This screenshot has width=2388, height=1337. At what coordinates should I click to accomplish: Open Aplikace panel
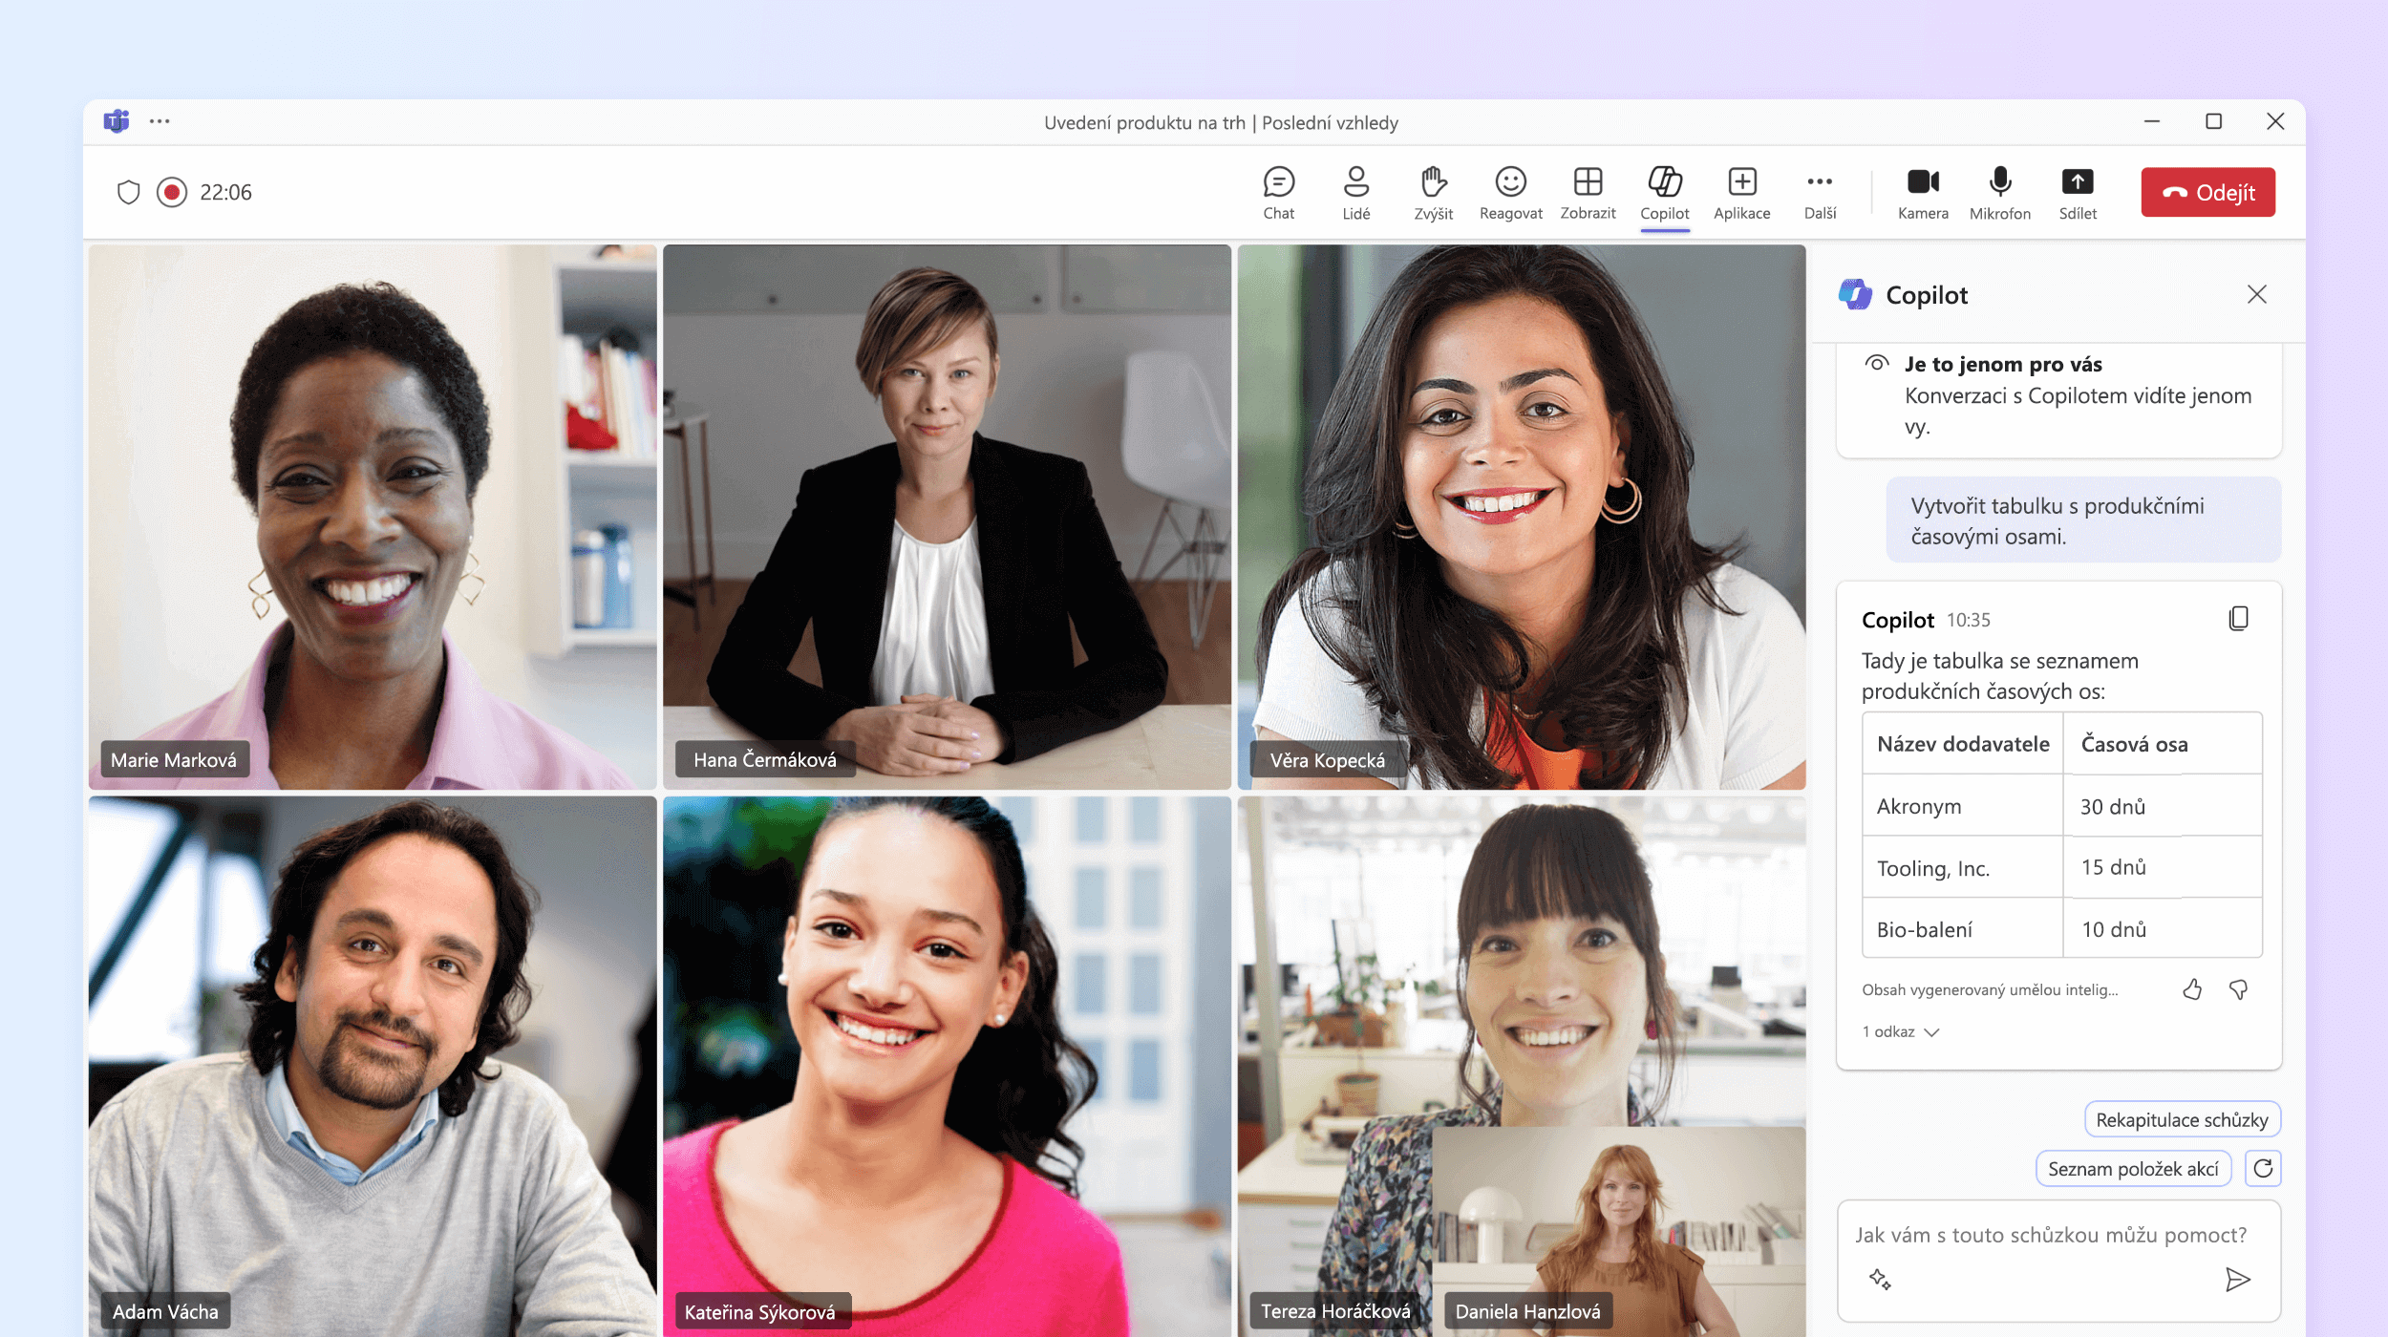[1741, 190]
